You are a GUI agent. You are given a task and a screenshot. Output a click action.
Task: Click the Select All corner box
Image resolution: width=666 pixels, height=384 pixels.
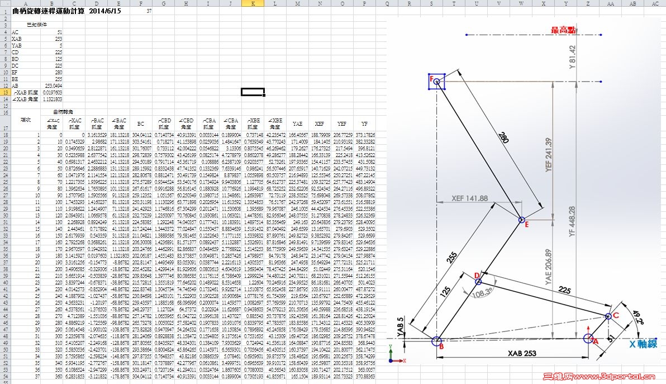5,3
